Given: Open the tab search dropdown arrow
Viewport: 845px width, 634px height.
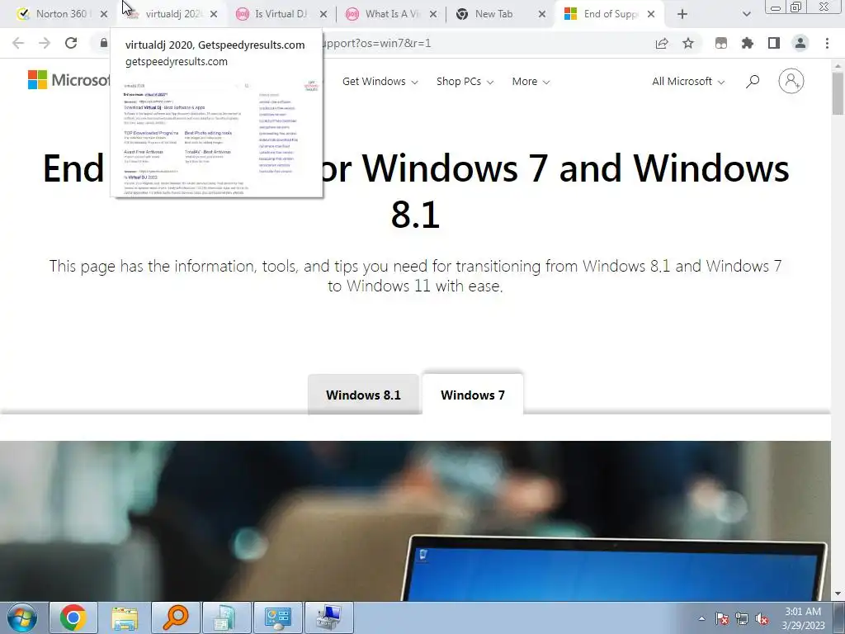Looking at the screenshot, I should pos(746,14).
